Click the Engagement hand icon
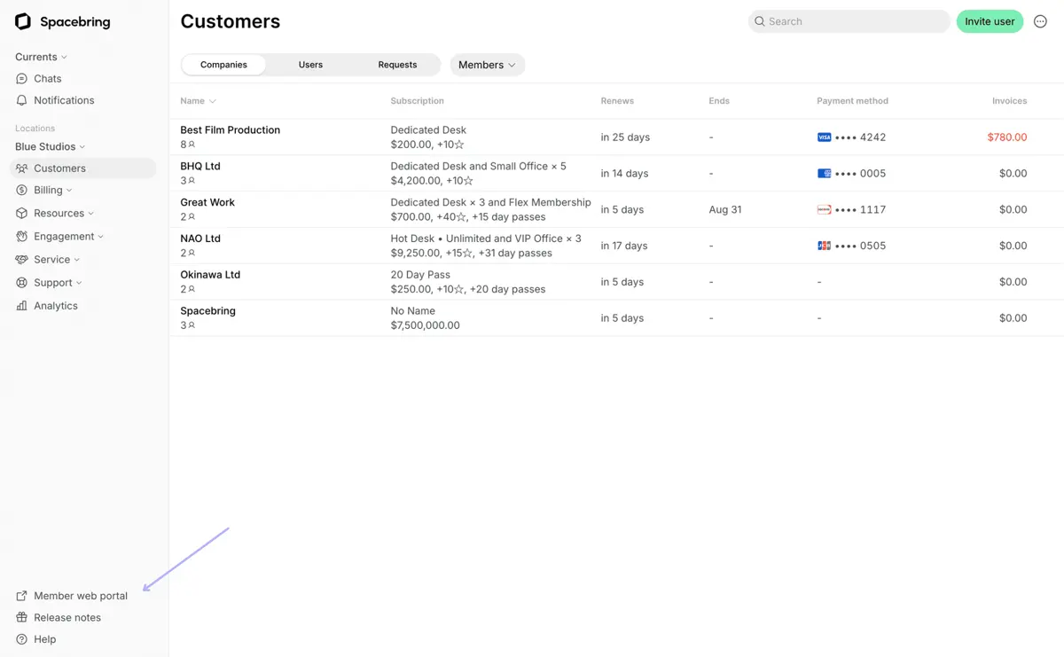The image size is (1064, 657). click(22, 237)
